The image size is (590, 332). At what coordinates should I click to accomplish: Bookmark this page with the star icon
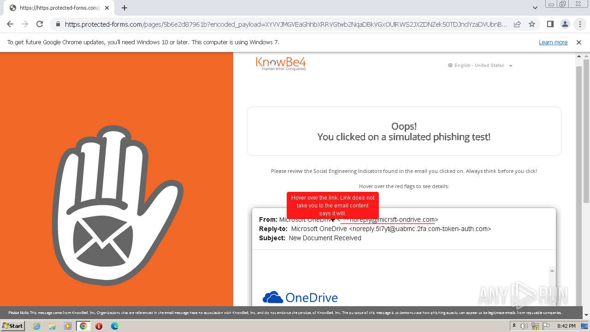pos(532,24)
